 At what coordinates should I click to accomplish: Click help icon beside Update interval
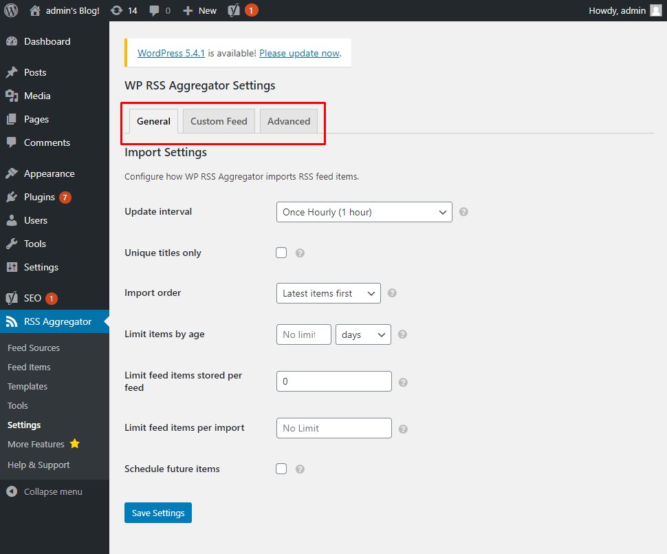[463, 212]
